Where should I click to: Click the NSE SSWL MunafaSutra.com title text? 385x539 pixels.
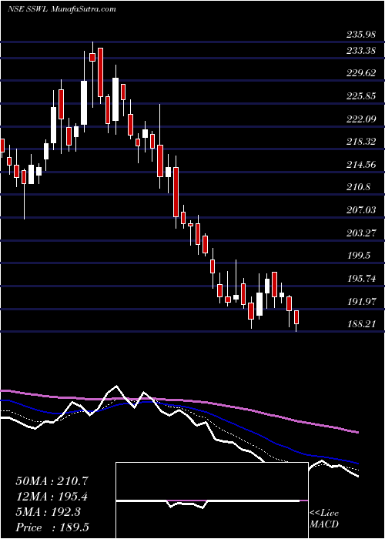[x=61, y=9]
